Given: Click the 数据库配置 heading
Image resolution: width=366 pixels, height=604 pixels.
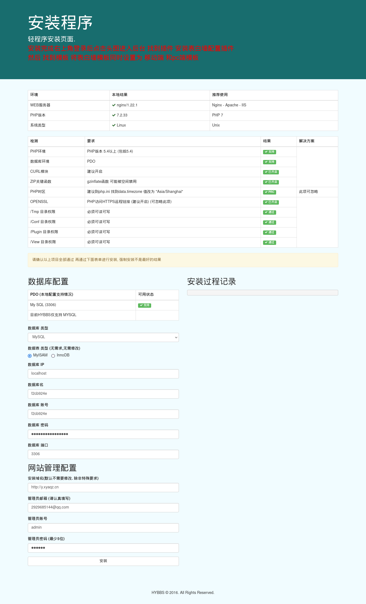Looking at the screenshot, I should click(x=48, y=282).
